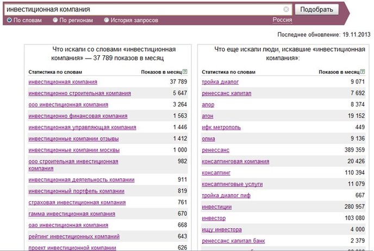Click the '20 426' impressions value

356,161
